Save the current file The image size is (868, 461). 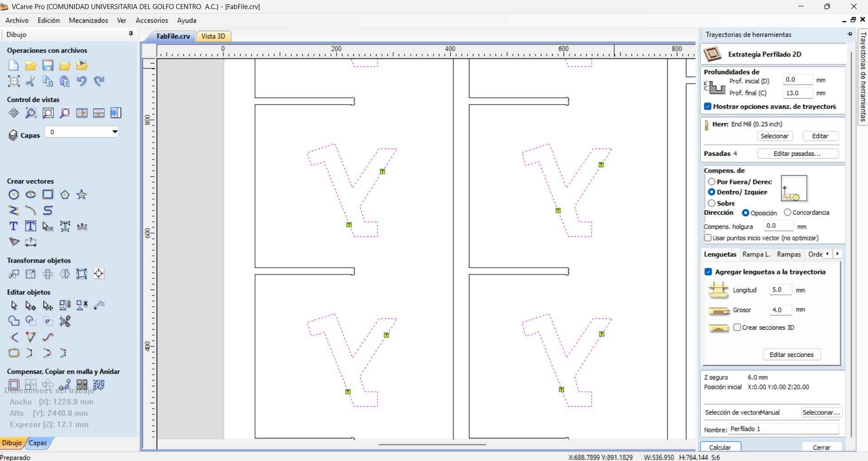click(48, 65)
